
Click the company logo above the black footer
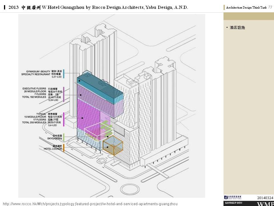233,197
